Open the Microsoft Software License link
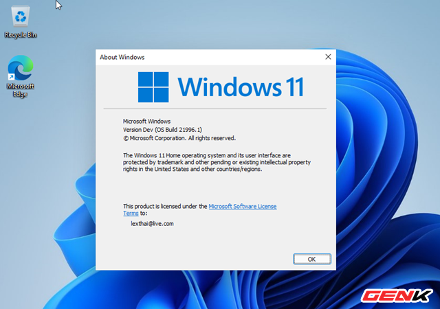440x309 pixels. point(243,207)
